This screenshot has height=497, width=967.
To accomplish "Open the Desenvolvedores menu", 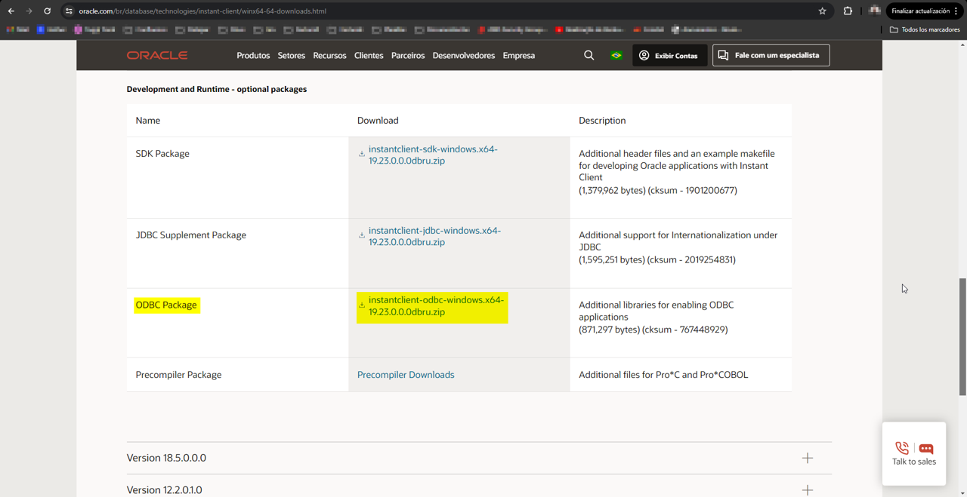I will point(463,55).
